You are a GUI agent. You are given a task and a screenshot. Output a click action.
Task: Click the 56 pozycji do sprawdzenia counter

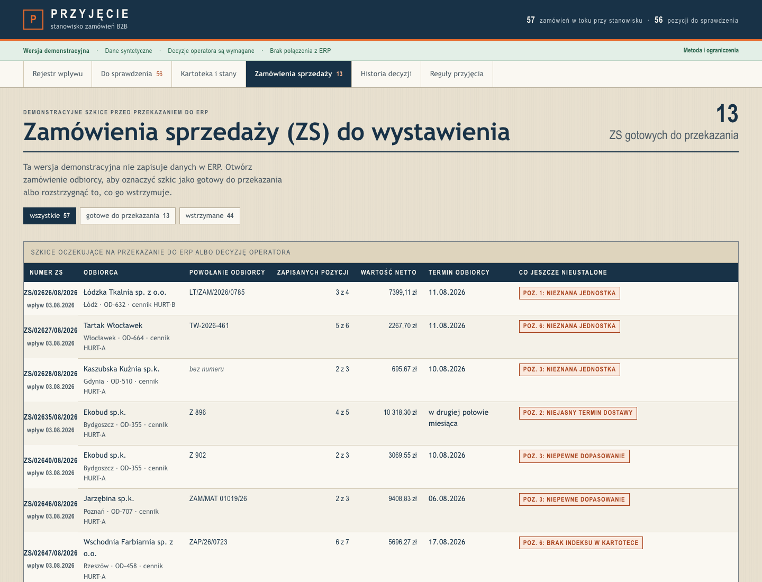pyautogui.click(x=696, y=20)
